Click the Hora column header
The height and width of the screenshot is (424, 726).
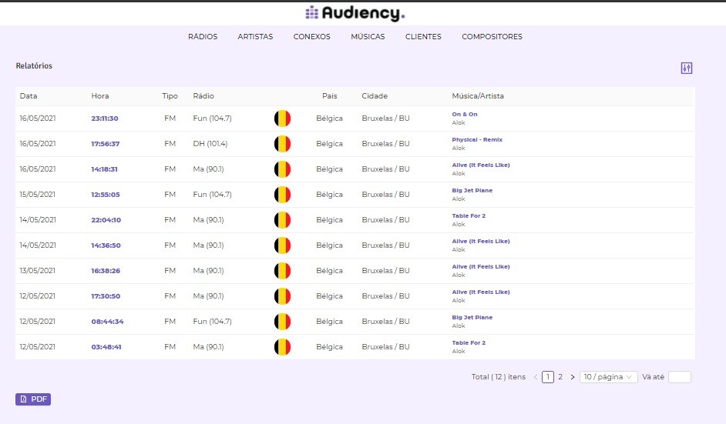100,96
